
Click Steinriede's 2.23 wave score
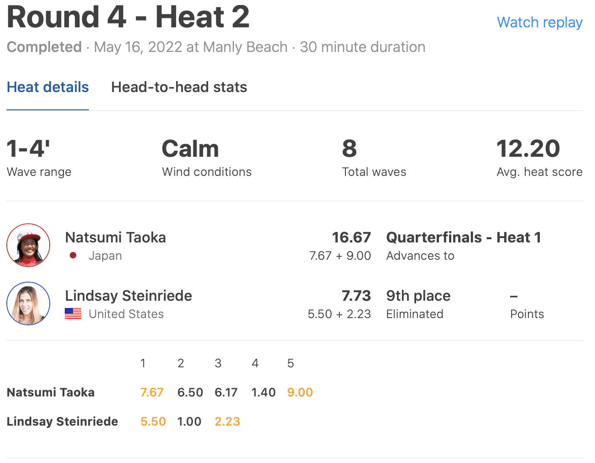pos(227,422)
